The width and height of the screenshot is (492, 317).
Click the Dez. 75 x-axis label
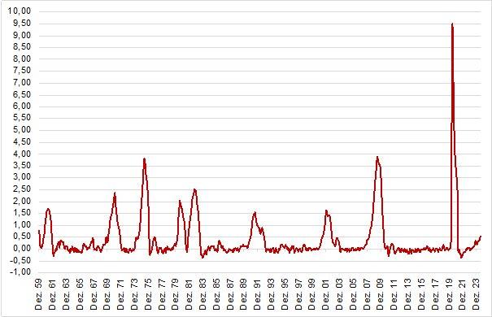tap(149, 294)
